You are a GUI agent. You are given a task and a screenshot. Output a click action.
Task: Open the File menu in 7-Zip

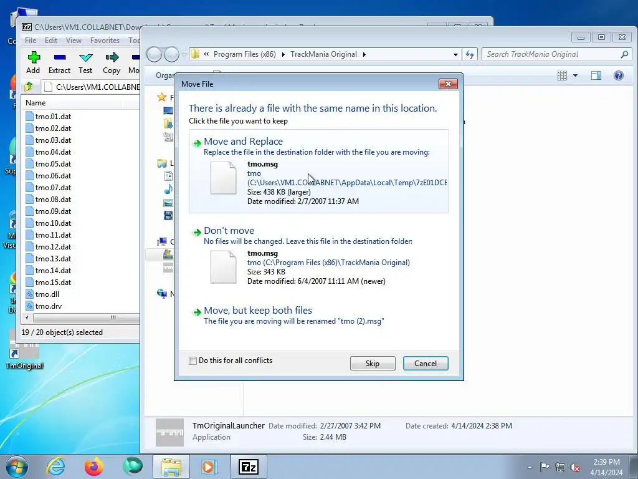pos(31,41)
